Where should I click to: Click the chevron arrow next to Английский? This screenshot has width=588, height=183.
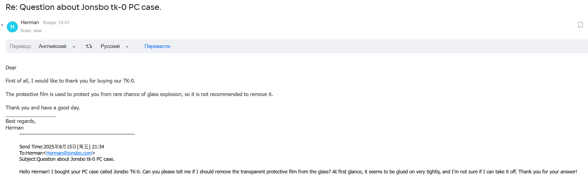click(x=74, y=47)
